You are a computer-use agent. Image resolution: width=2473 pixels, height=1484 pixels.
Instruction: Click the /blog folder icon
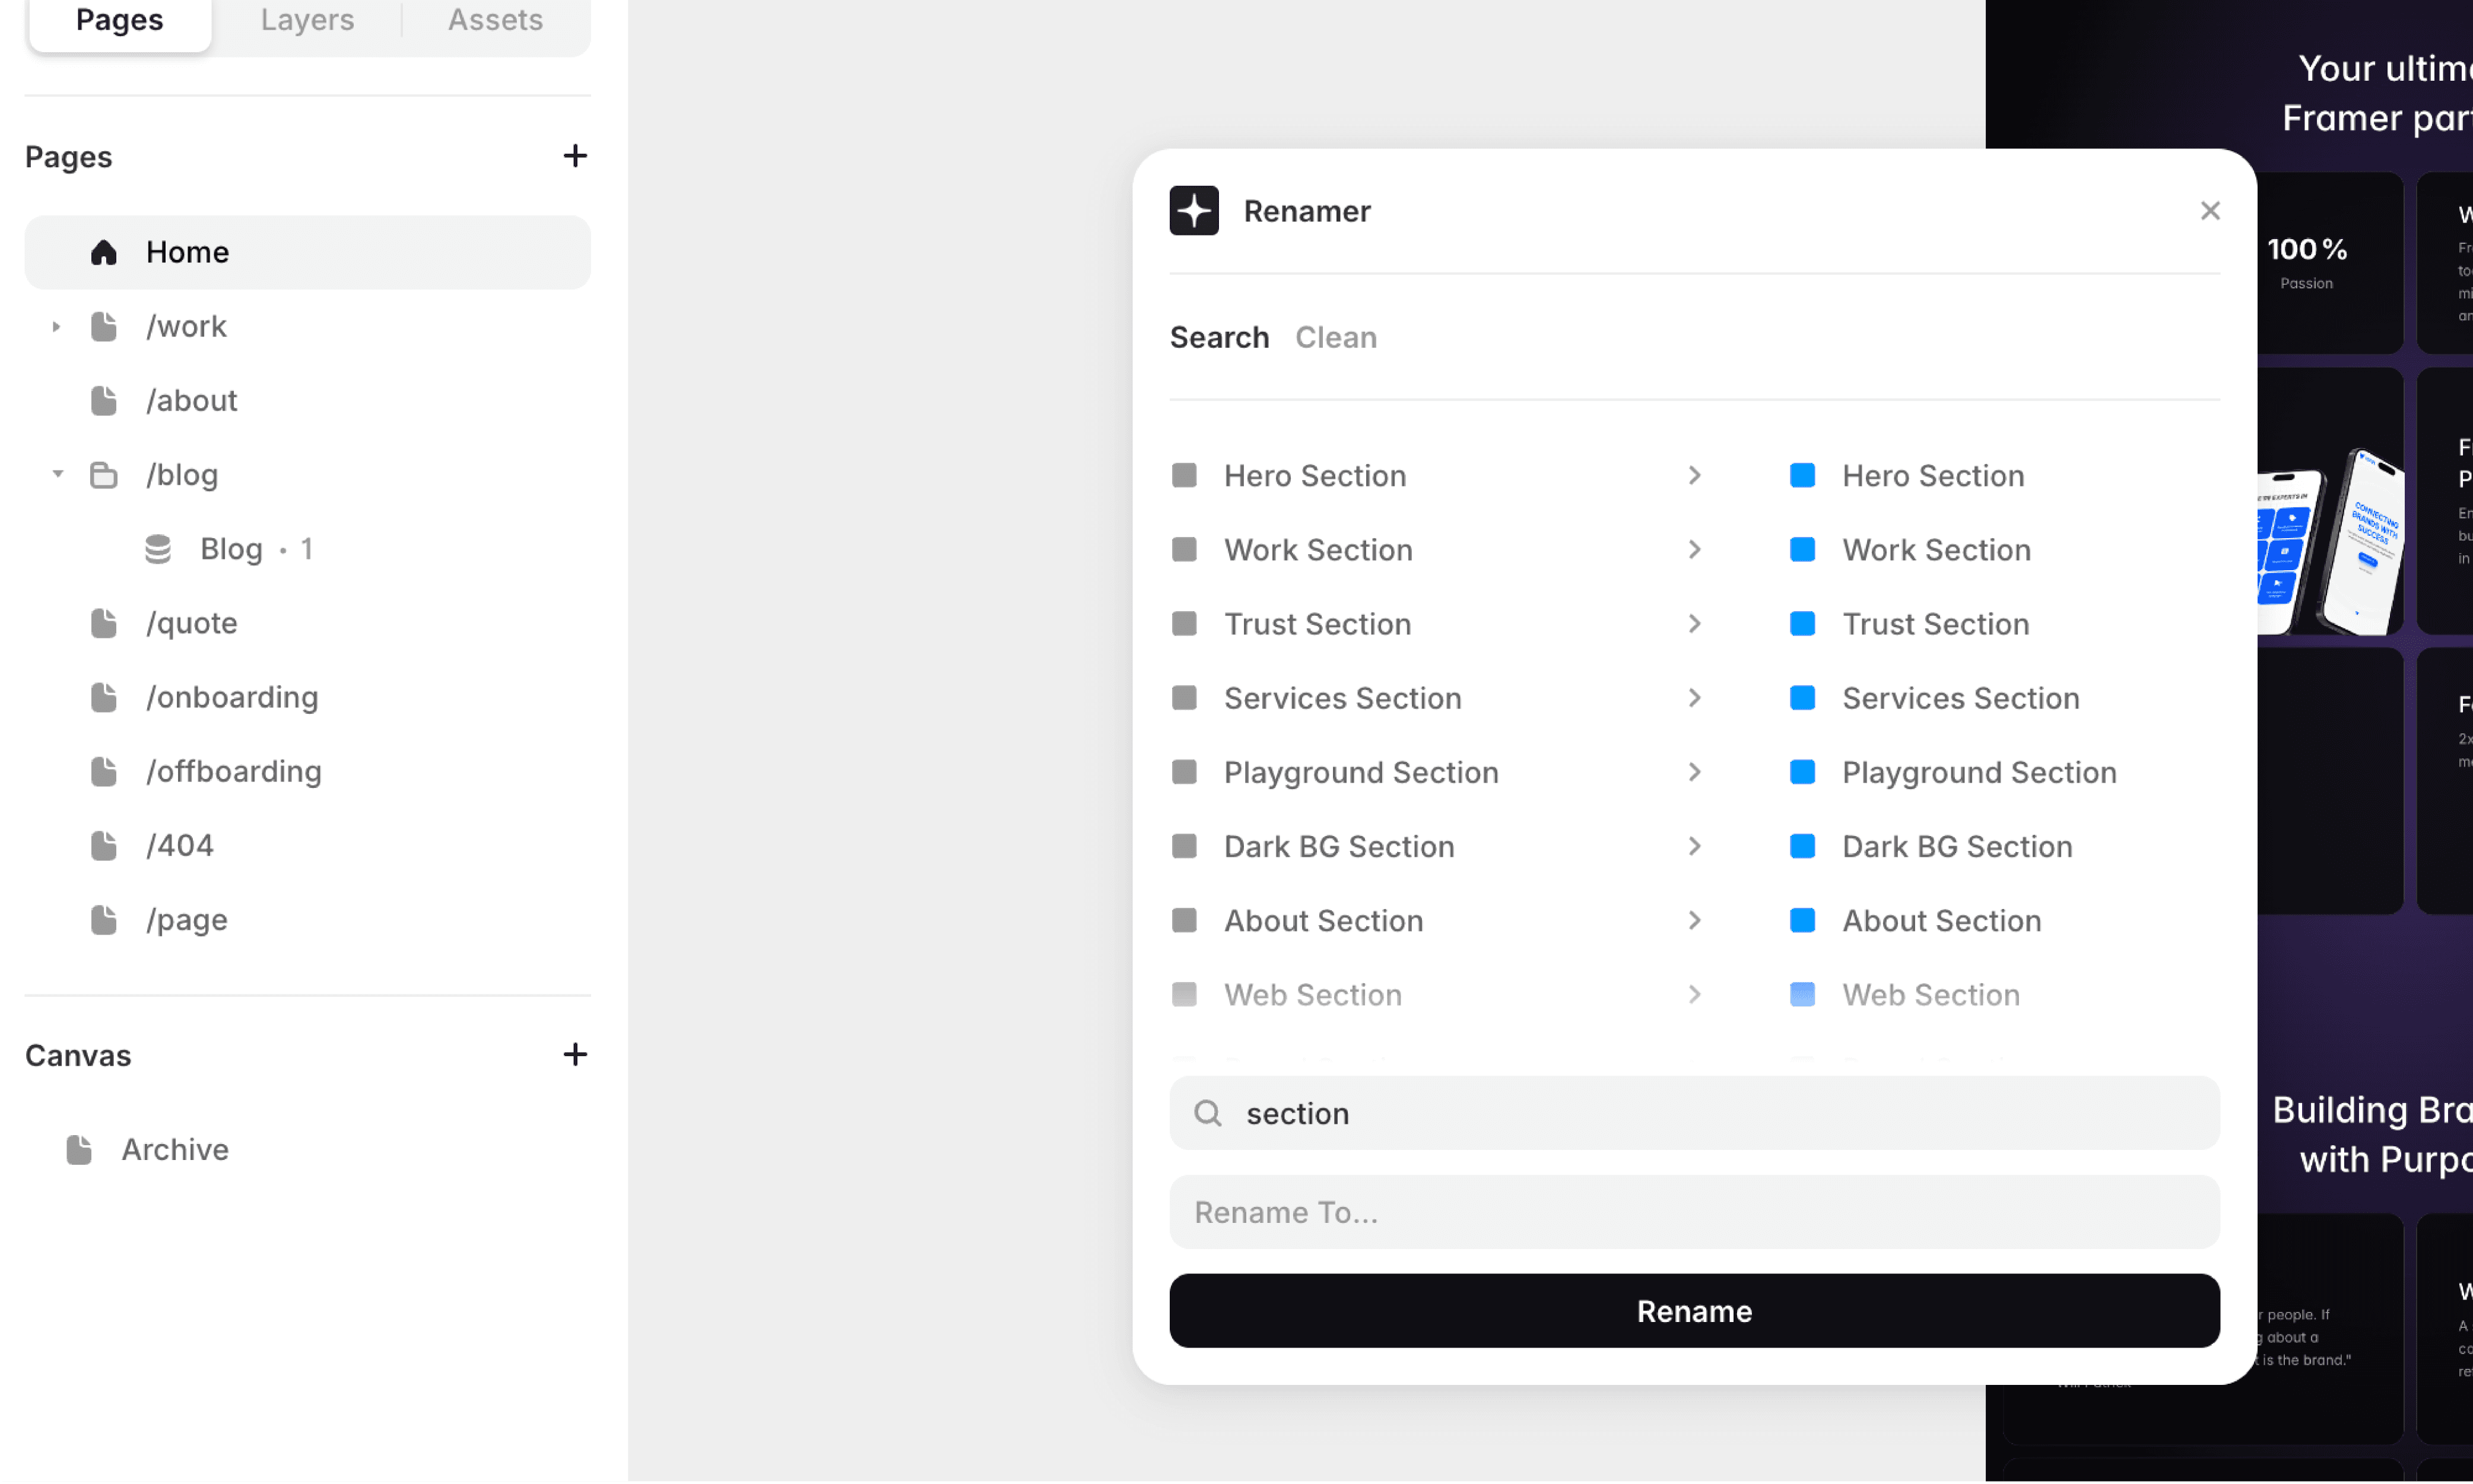104,475
